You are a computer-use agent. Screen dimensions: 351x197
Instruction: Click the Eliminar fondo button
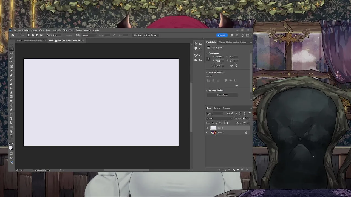click(222, 95)
